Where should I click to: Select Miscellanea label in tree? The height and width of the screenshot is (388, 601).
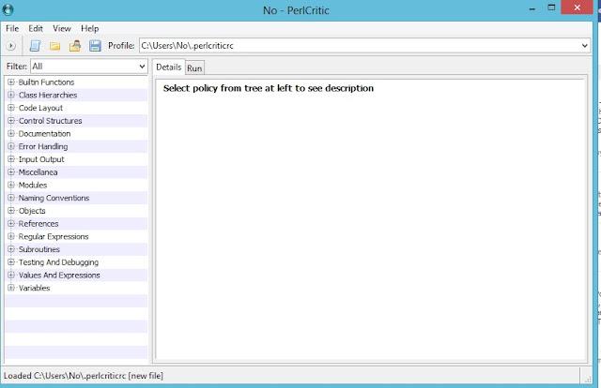coord(38,172)
